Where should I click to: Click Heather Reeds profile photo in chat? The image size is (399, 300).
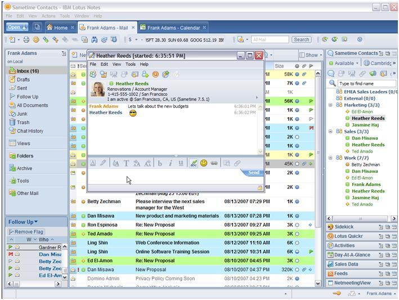[x=98, y=89]
